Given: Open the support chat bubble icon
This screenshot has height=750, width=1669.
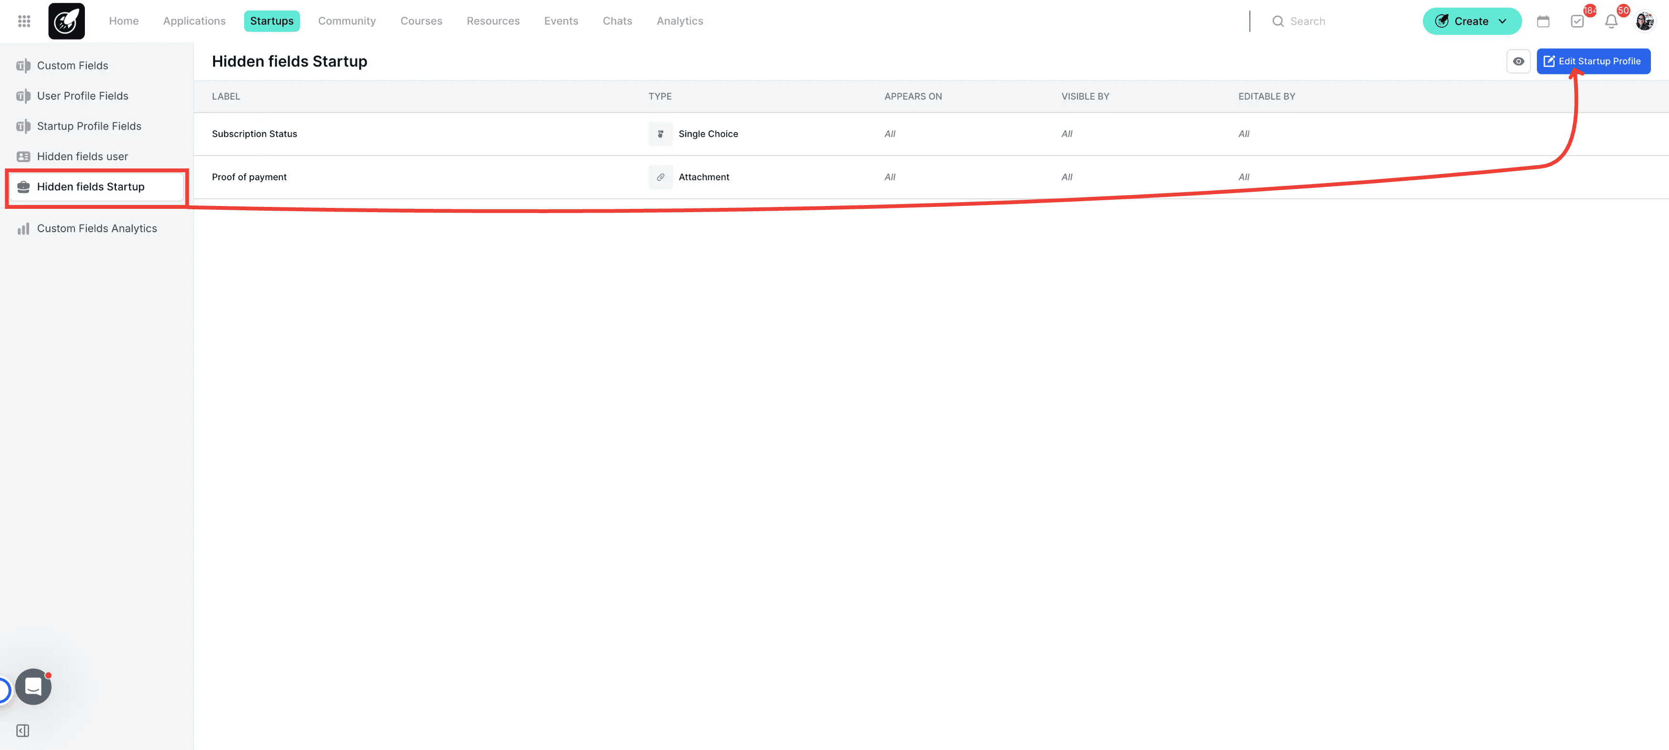Looking at the screenshot, I should [34, 687].
